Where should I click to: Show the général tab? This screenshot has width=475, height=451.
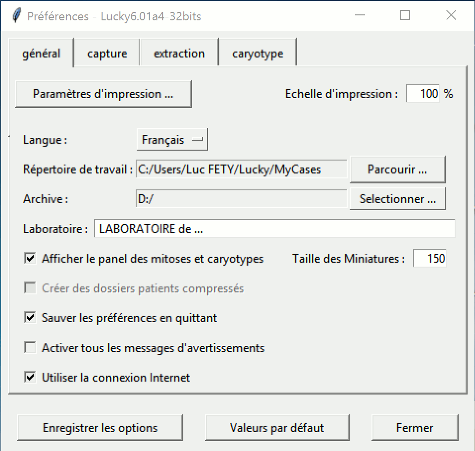tap(41, 54)
